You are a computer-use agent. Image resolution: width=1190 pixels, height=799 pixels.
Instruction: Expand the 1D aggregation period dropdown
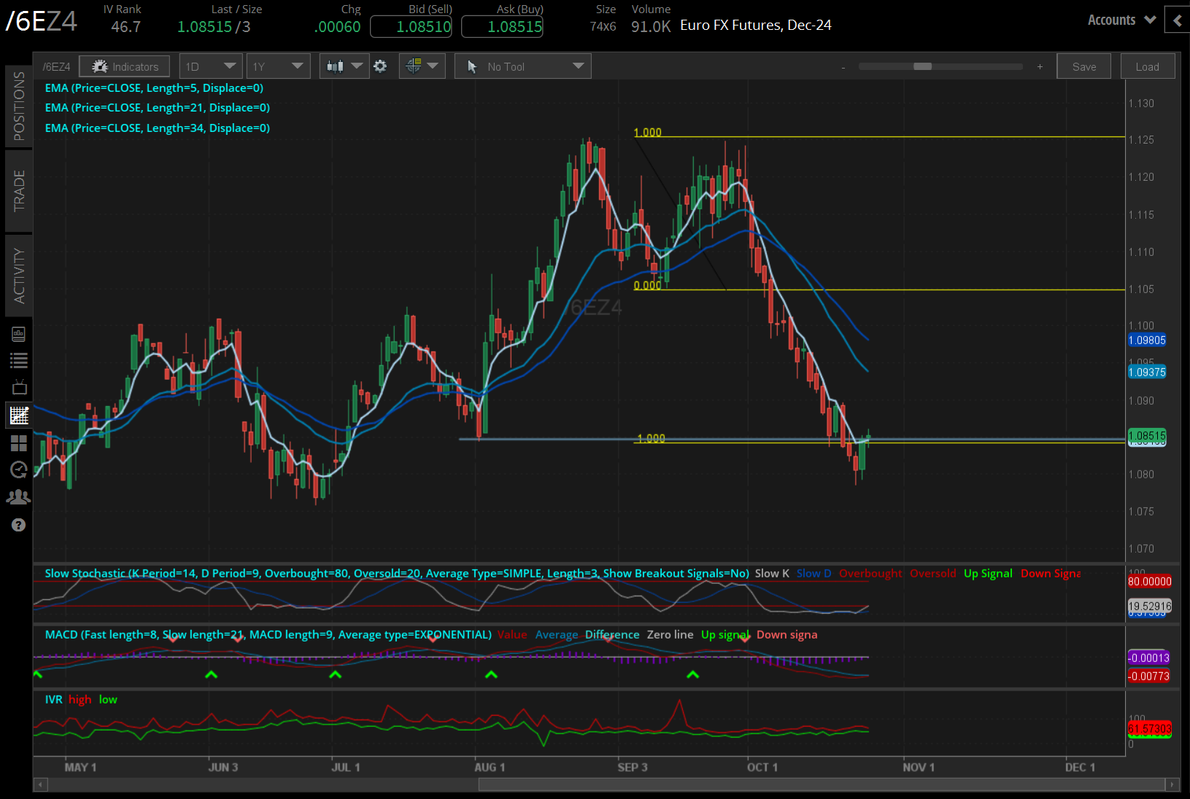pos(211,66)
